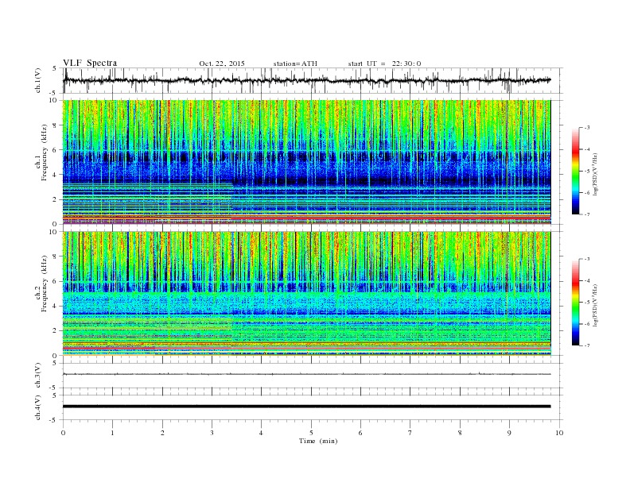Click the 'ch.4(V)' axis label

38,407
